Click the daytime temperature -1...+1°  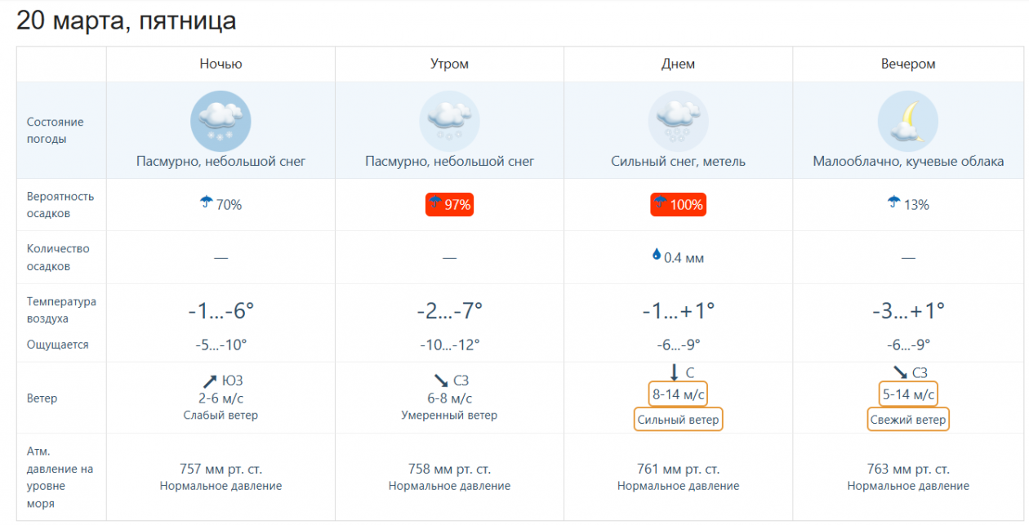[678, 311]
